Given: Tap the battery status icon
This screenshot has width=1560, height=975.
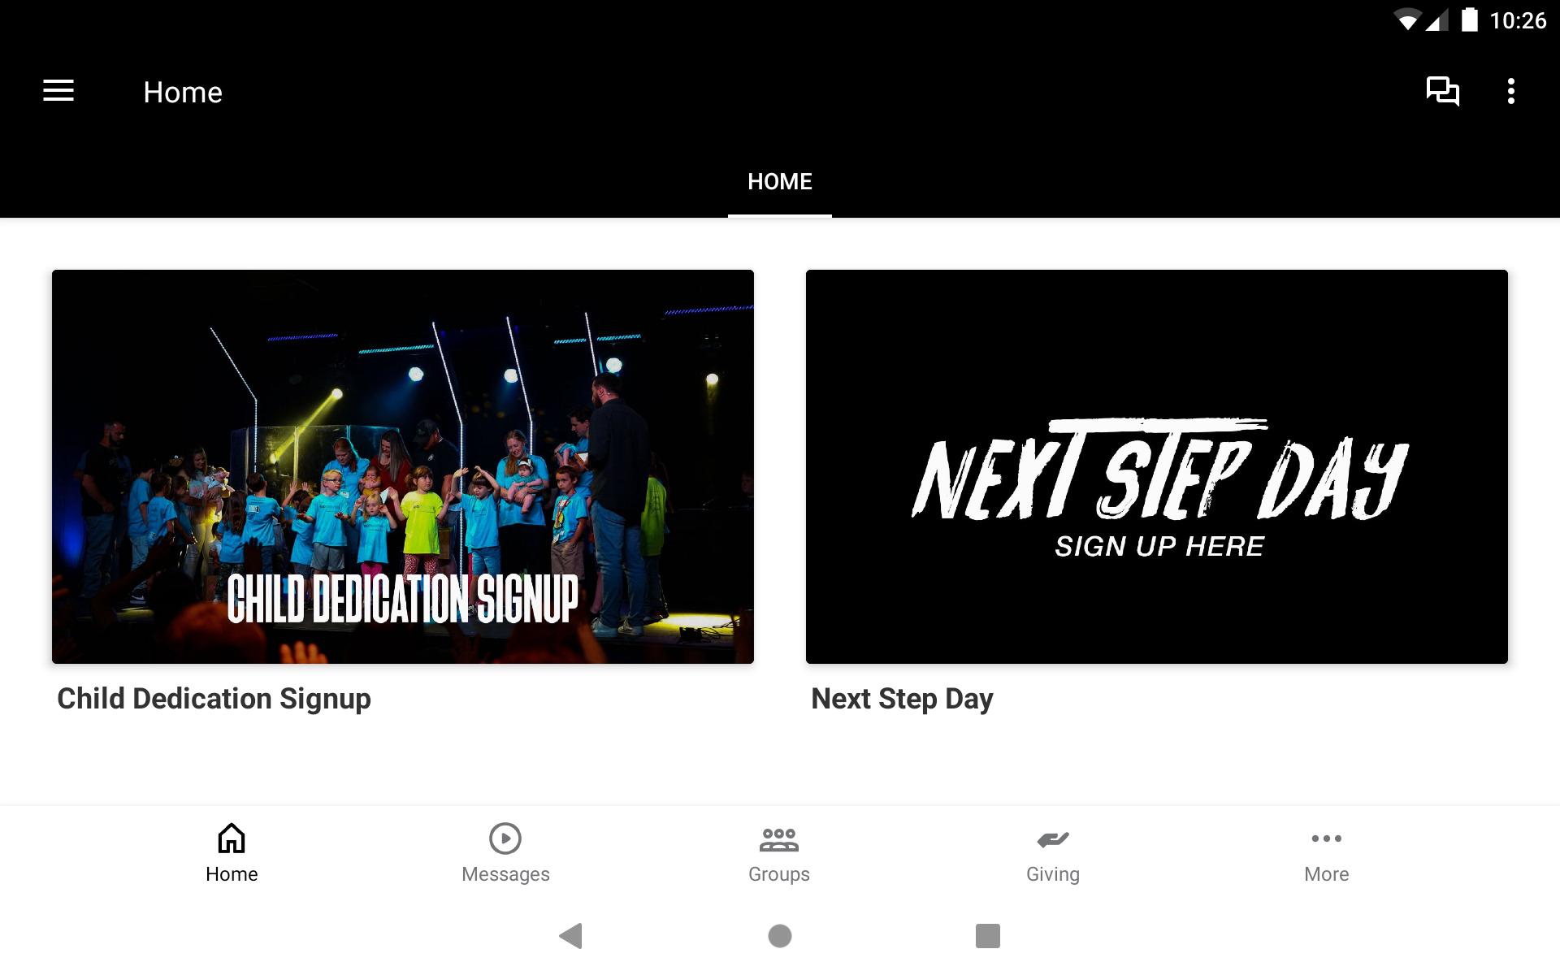Looking at the screenshot, I should pos(1469,19).
